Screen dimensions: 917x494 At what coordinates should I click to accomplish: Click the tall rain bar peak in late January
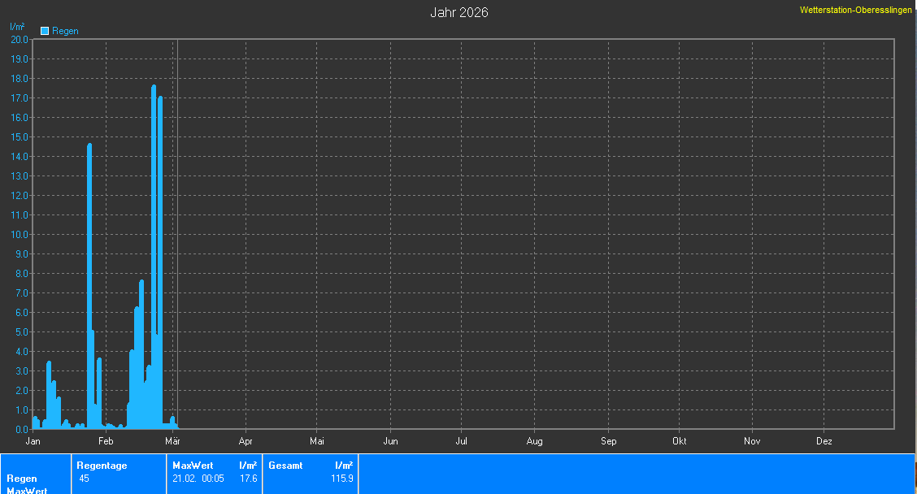point(89,146)
